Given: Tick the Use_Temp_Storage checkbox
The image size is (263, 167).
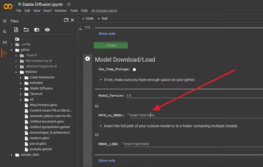Looking at the screenshot, I should 134,70.
